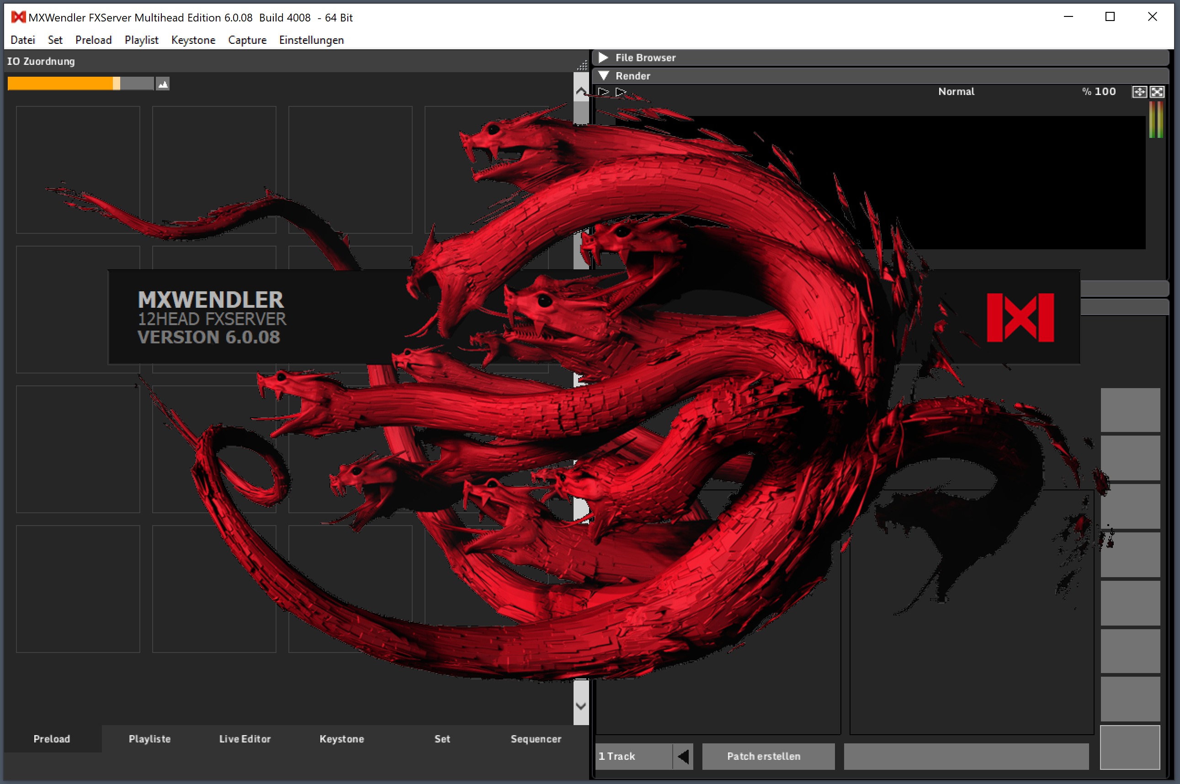This screenshot has height=784, width=1180.
Task: Click the MXWendler logo in the title bar
Action: click(x=18, y=17)
